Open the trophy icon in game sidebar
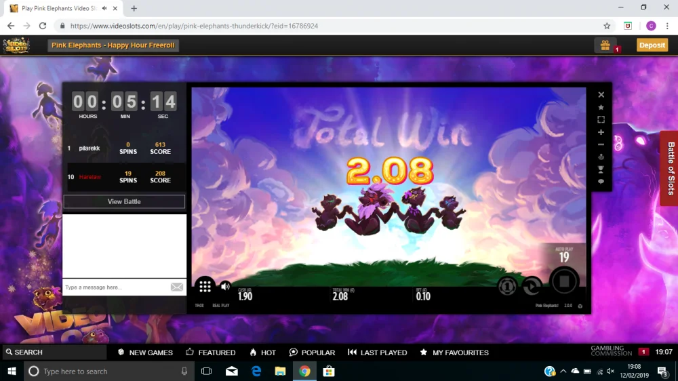The width and height of the screenshot is (678, 381). pos(601,169)
